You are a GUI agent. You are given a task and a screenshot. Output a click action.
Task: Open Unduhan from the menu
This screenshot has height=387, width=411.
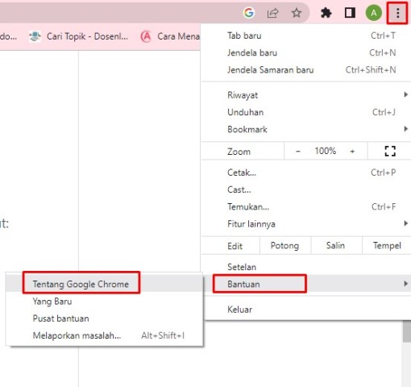point(306,112)
